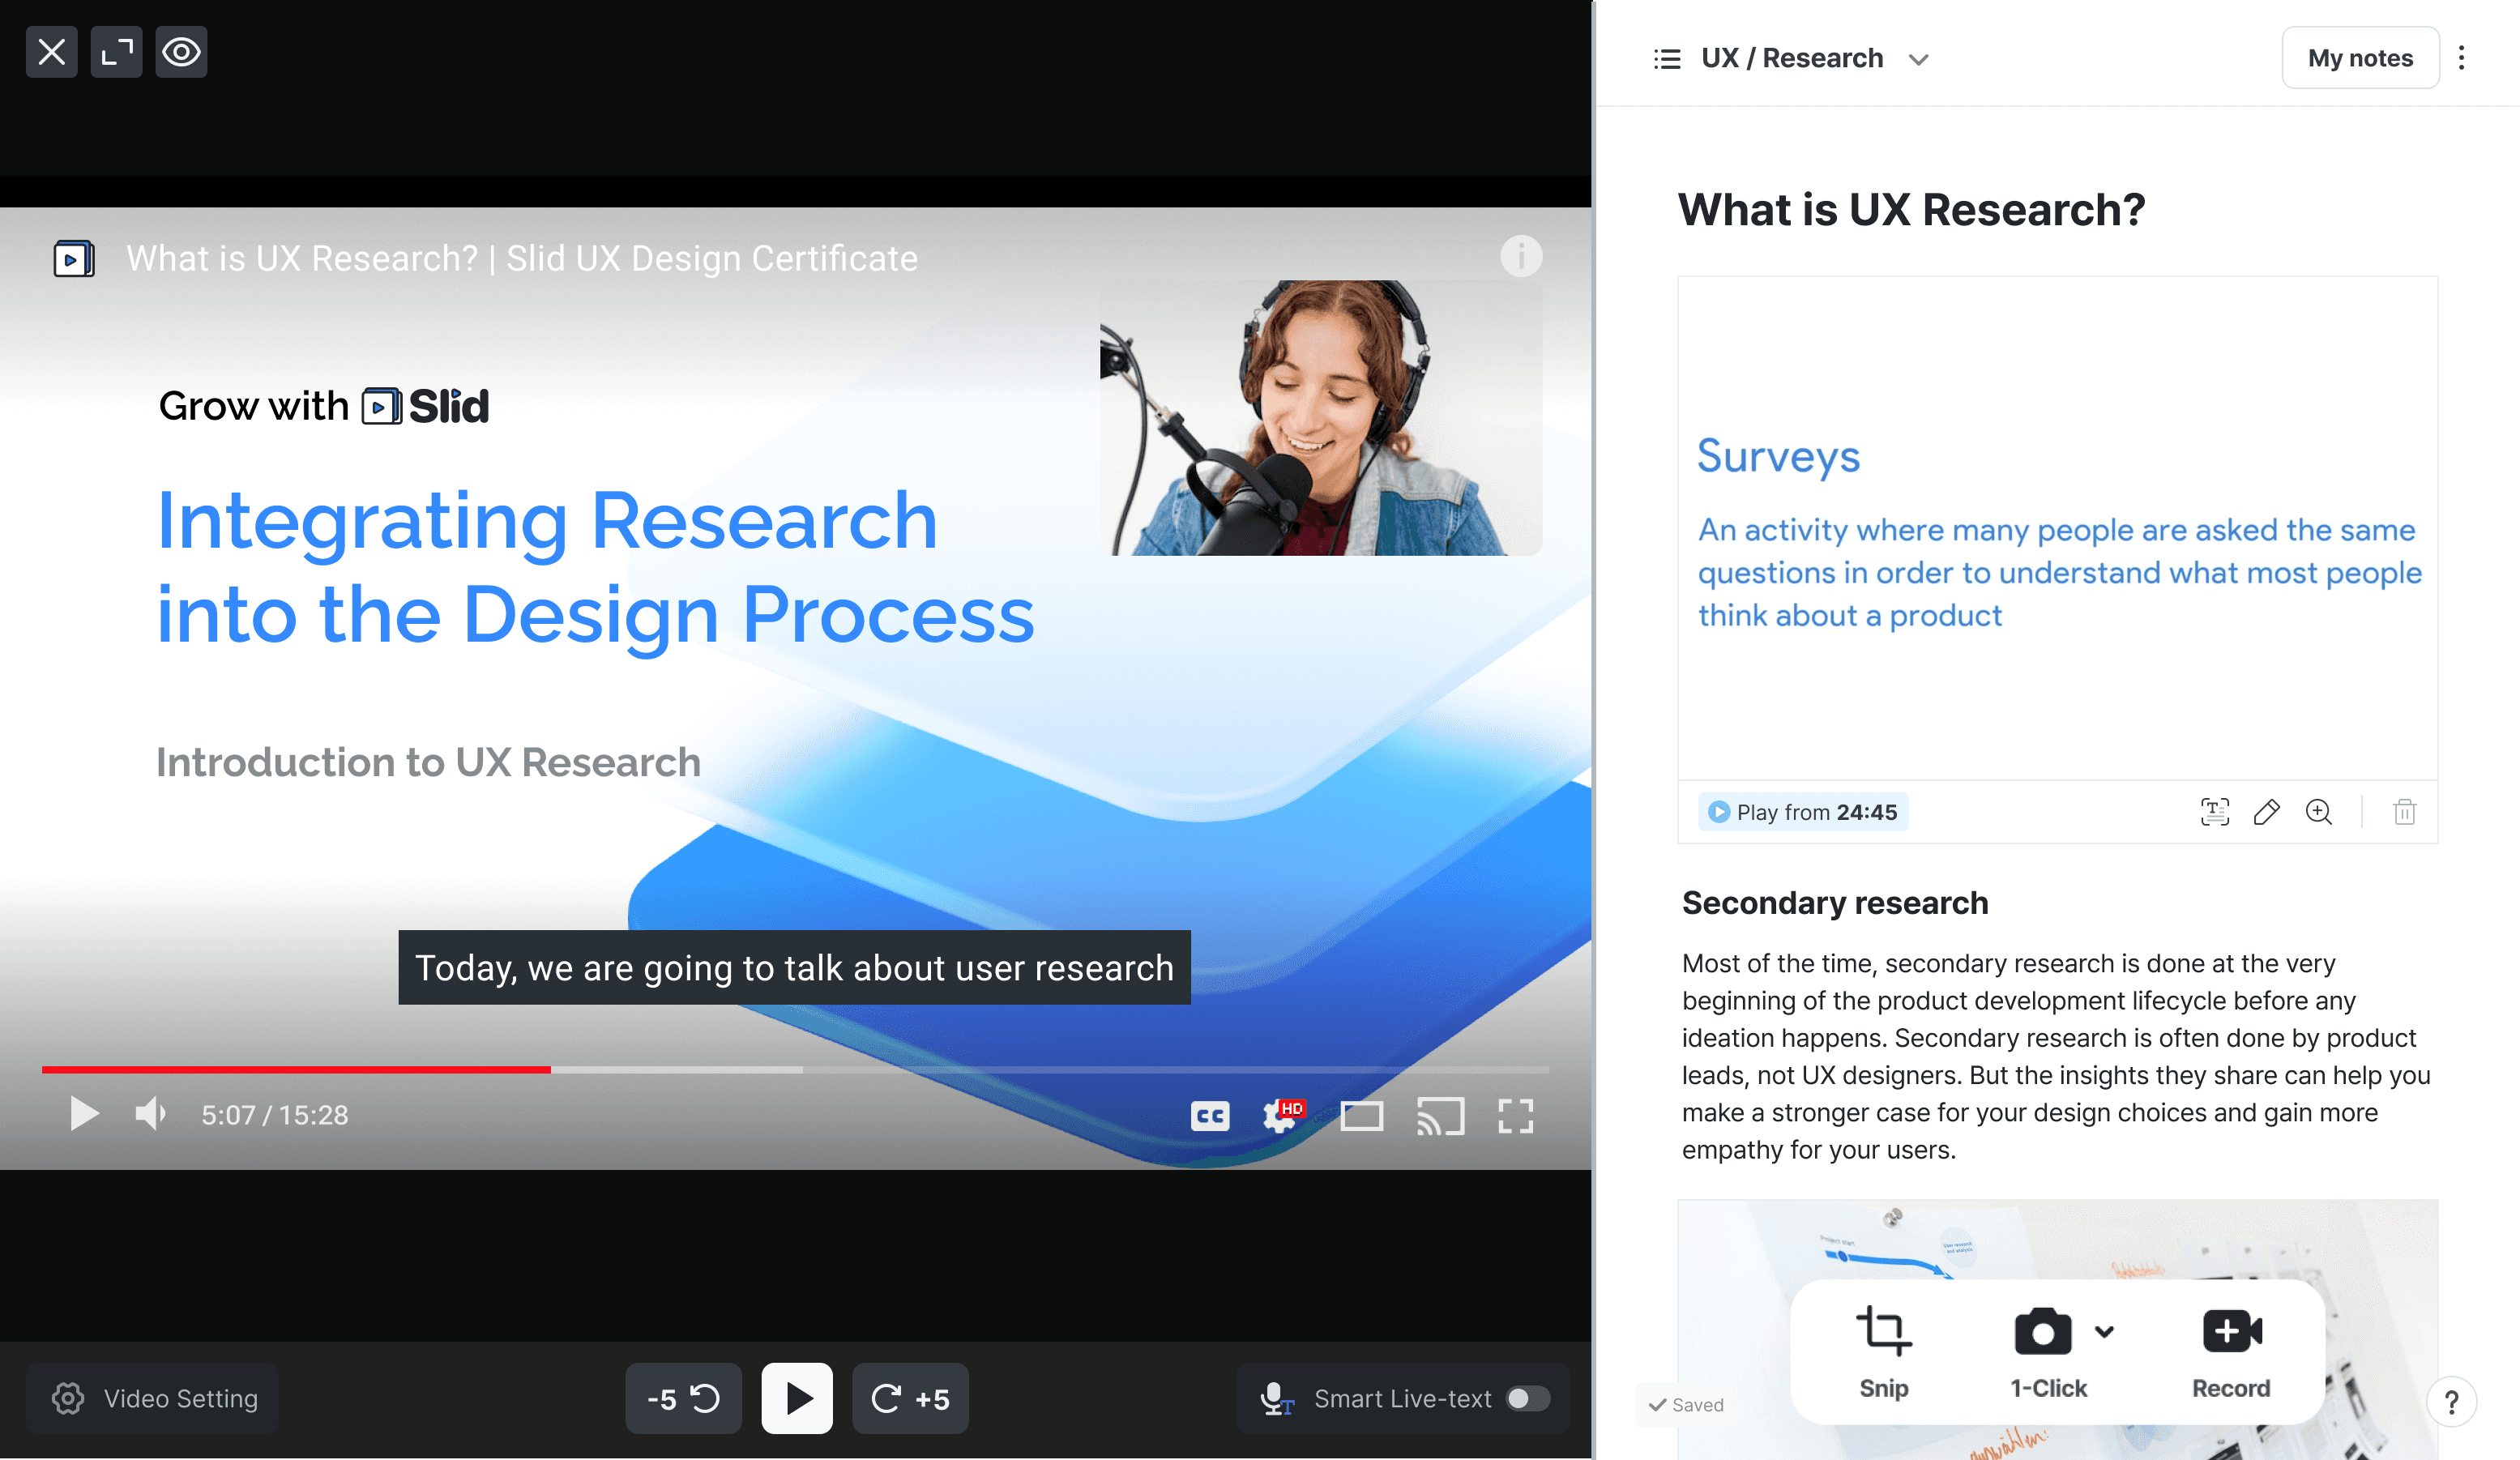Toggle closed captions with CC button
The image size is (2520, 1460).
coord(1210,1116)
